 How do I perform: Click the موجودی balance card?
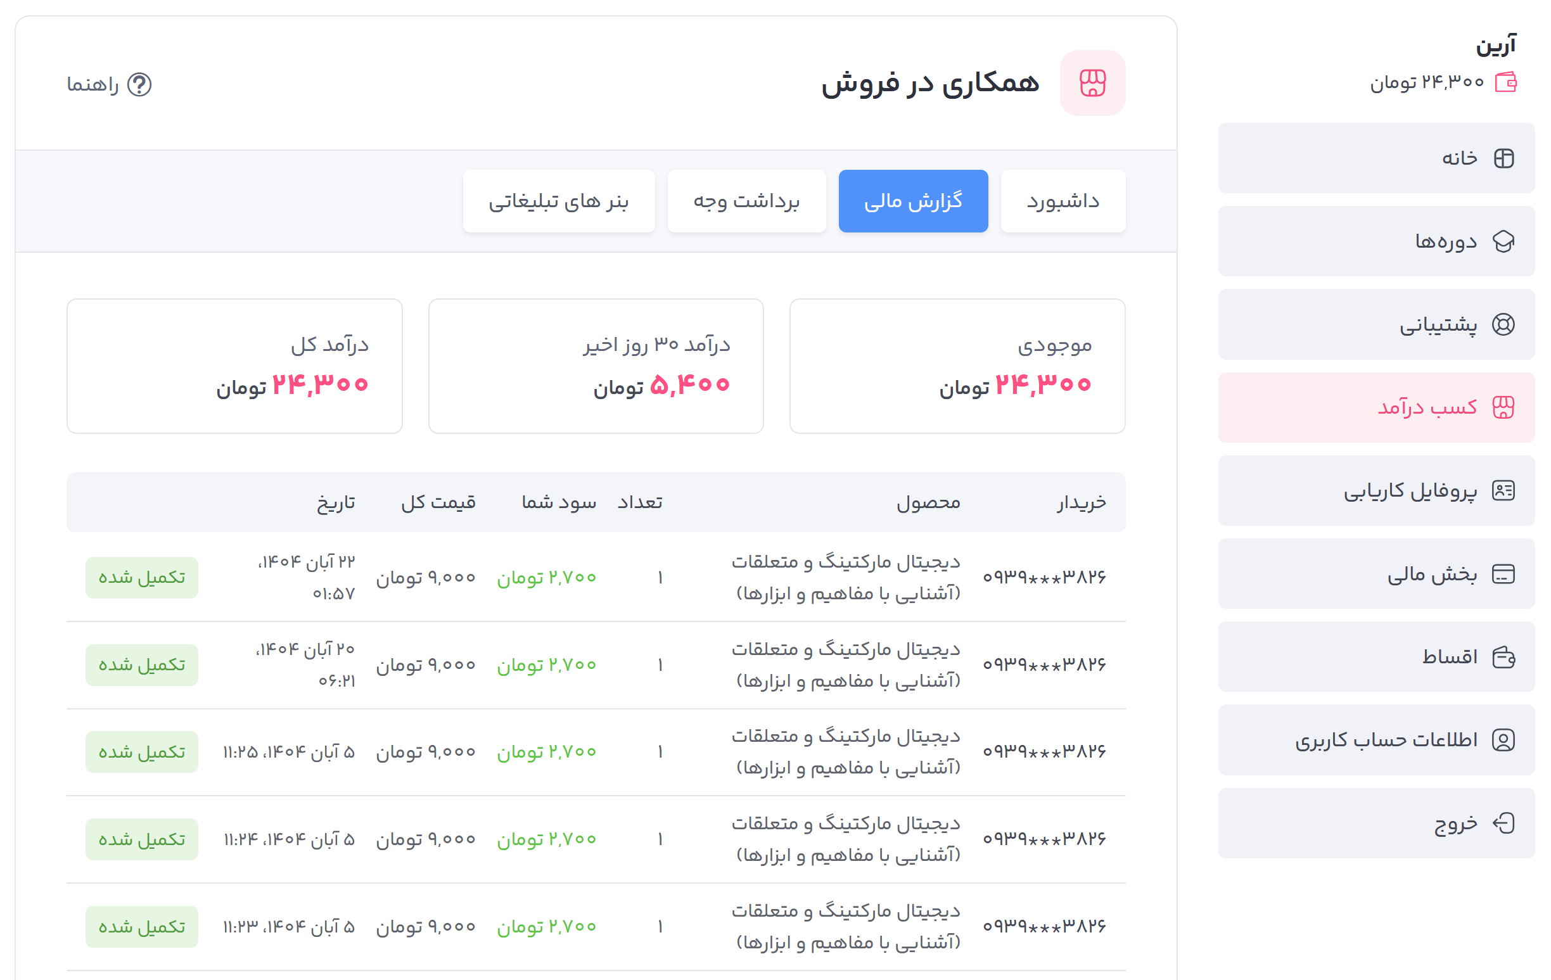point(957,366)
